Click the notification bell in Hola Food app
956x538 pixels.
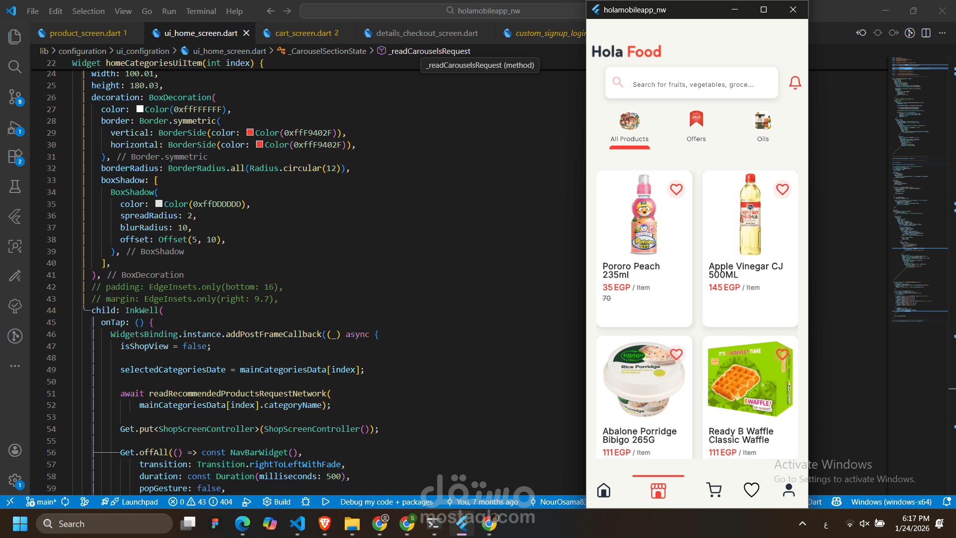795,83
